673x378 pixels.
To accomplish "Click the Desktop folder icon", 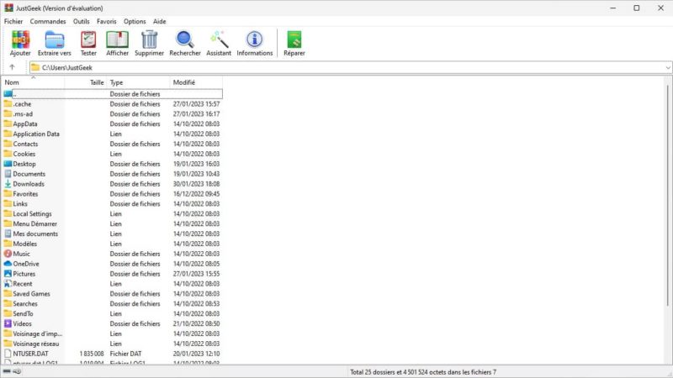I will 8,164.
